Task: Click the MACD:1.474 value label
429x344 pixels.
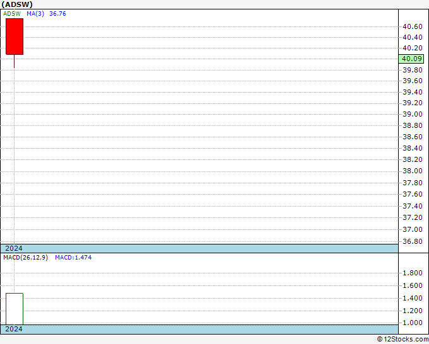Action: 73,258
